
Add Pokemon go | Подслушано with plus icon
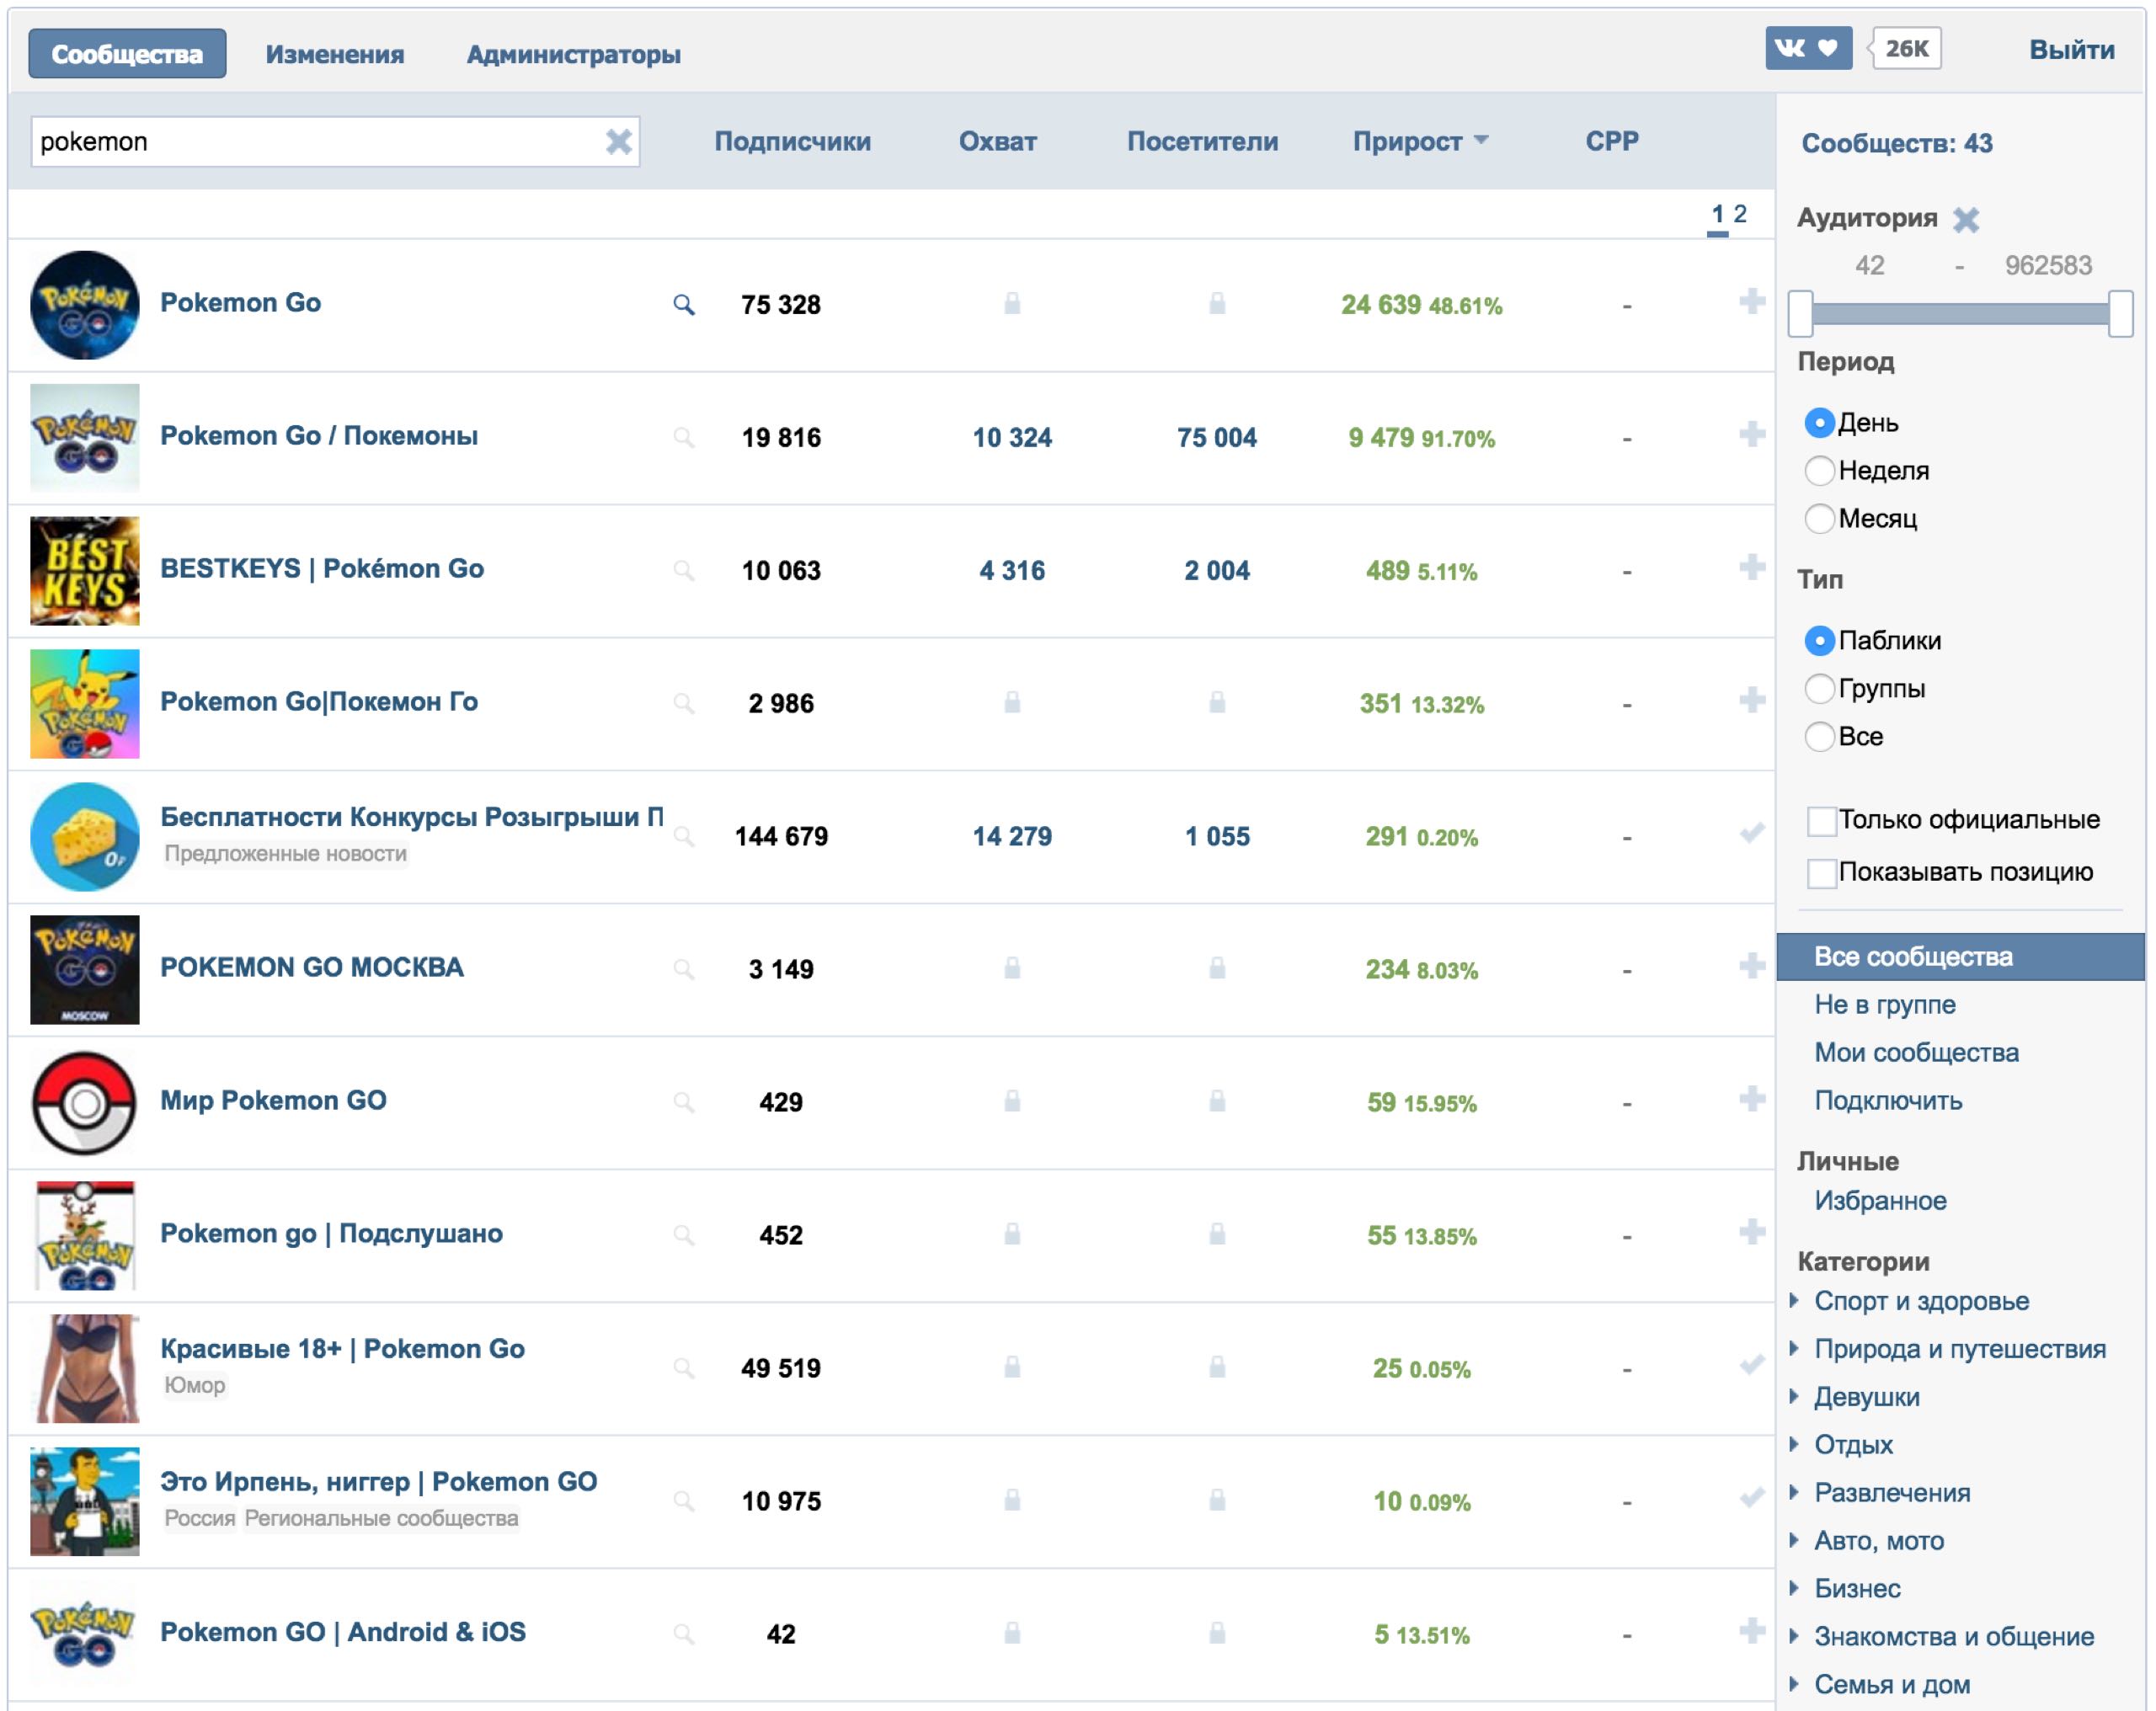pyautogui.click(x=1751, y=1231)
